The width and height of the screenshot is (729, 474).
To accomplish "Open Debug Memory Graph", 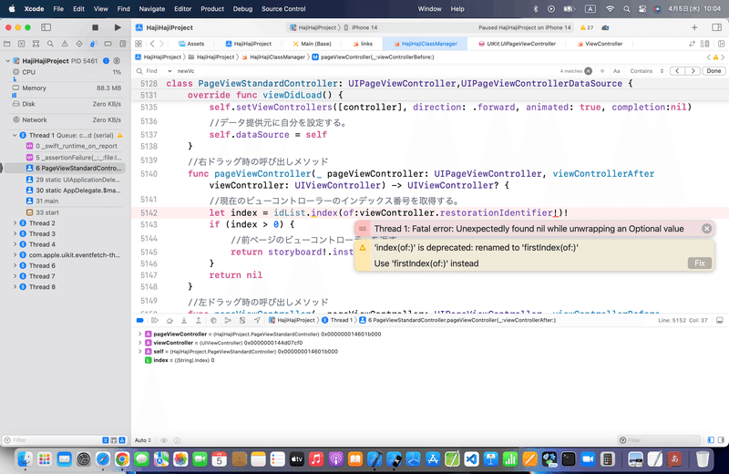I will (228, 321).
